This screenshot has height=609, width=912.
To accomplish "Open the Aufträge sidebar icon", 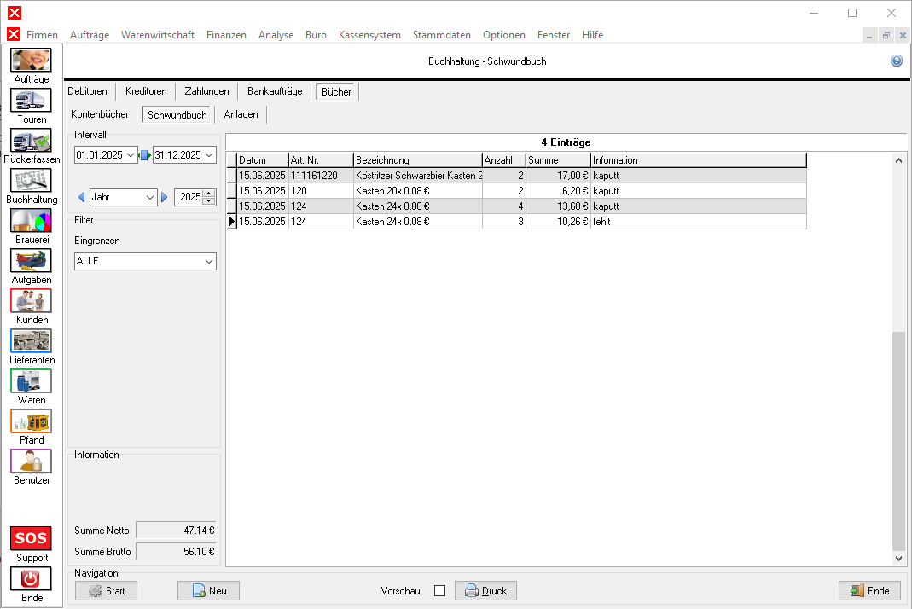I will (x=31, y=61).
